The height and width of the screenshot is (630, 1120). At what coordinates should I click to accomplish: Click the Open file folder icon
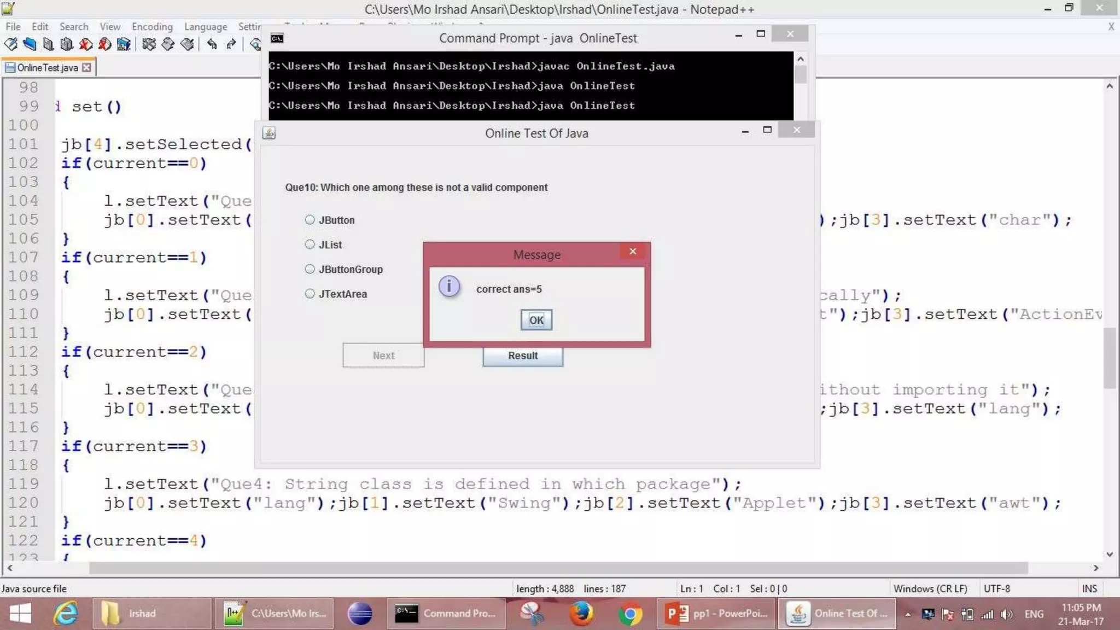click(30, 44)
